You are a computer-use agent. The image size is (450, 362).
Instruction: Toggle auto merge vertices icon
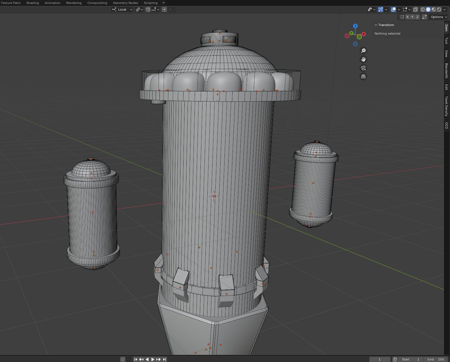point(424,17)
